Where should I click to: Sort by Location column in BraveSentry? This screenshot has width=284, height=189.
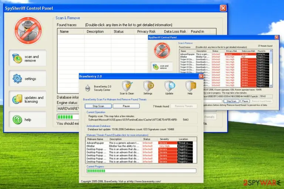tap(185, 139)
